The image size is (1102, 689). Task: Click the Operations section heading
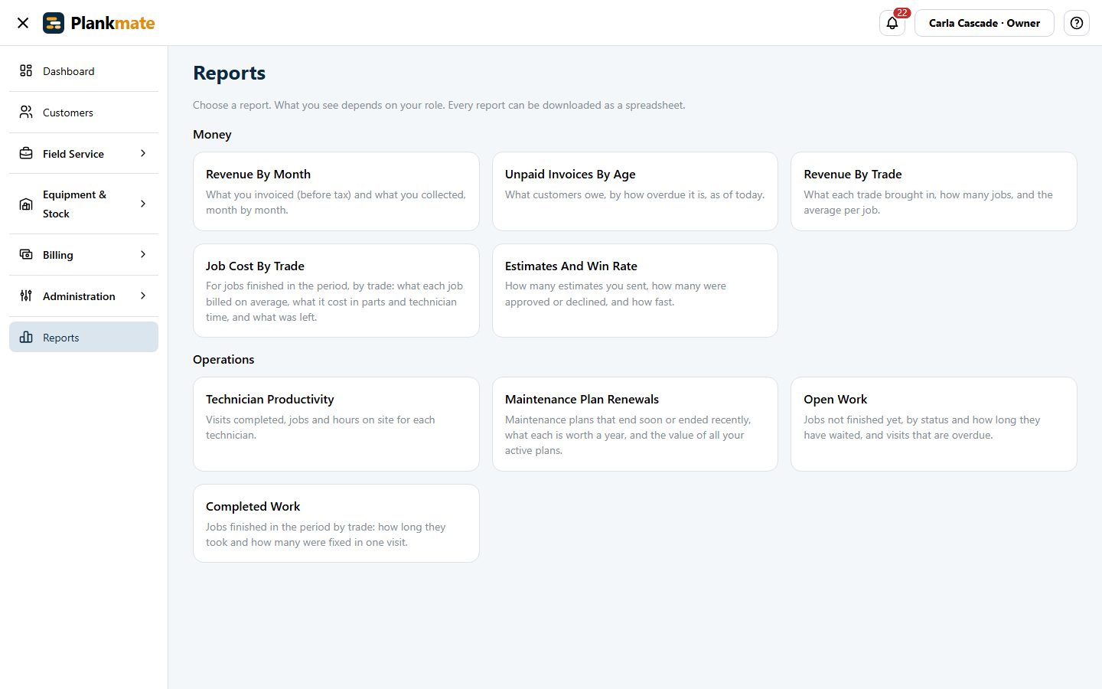point(223,360)
